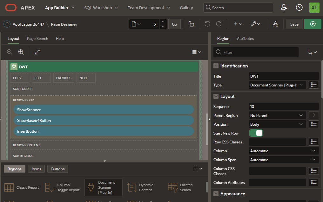Open the Help question mark icon

click(x=299, y=8)
